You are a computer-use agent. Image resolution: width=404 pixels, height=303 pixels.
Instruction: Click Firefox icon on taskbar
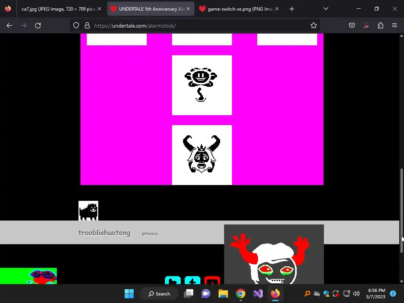tap(275, 294)
